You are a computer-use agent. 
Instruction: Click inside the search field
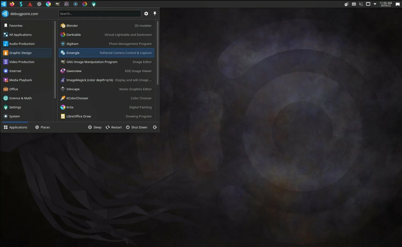click(x=99, y=14)
